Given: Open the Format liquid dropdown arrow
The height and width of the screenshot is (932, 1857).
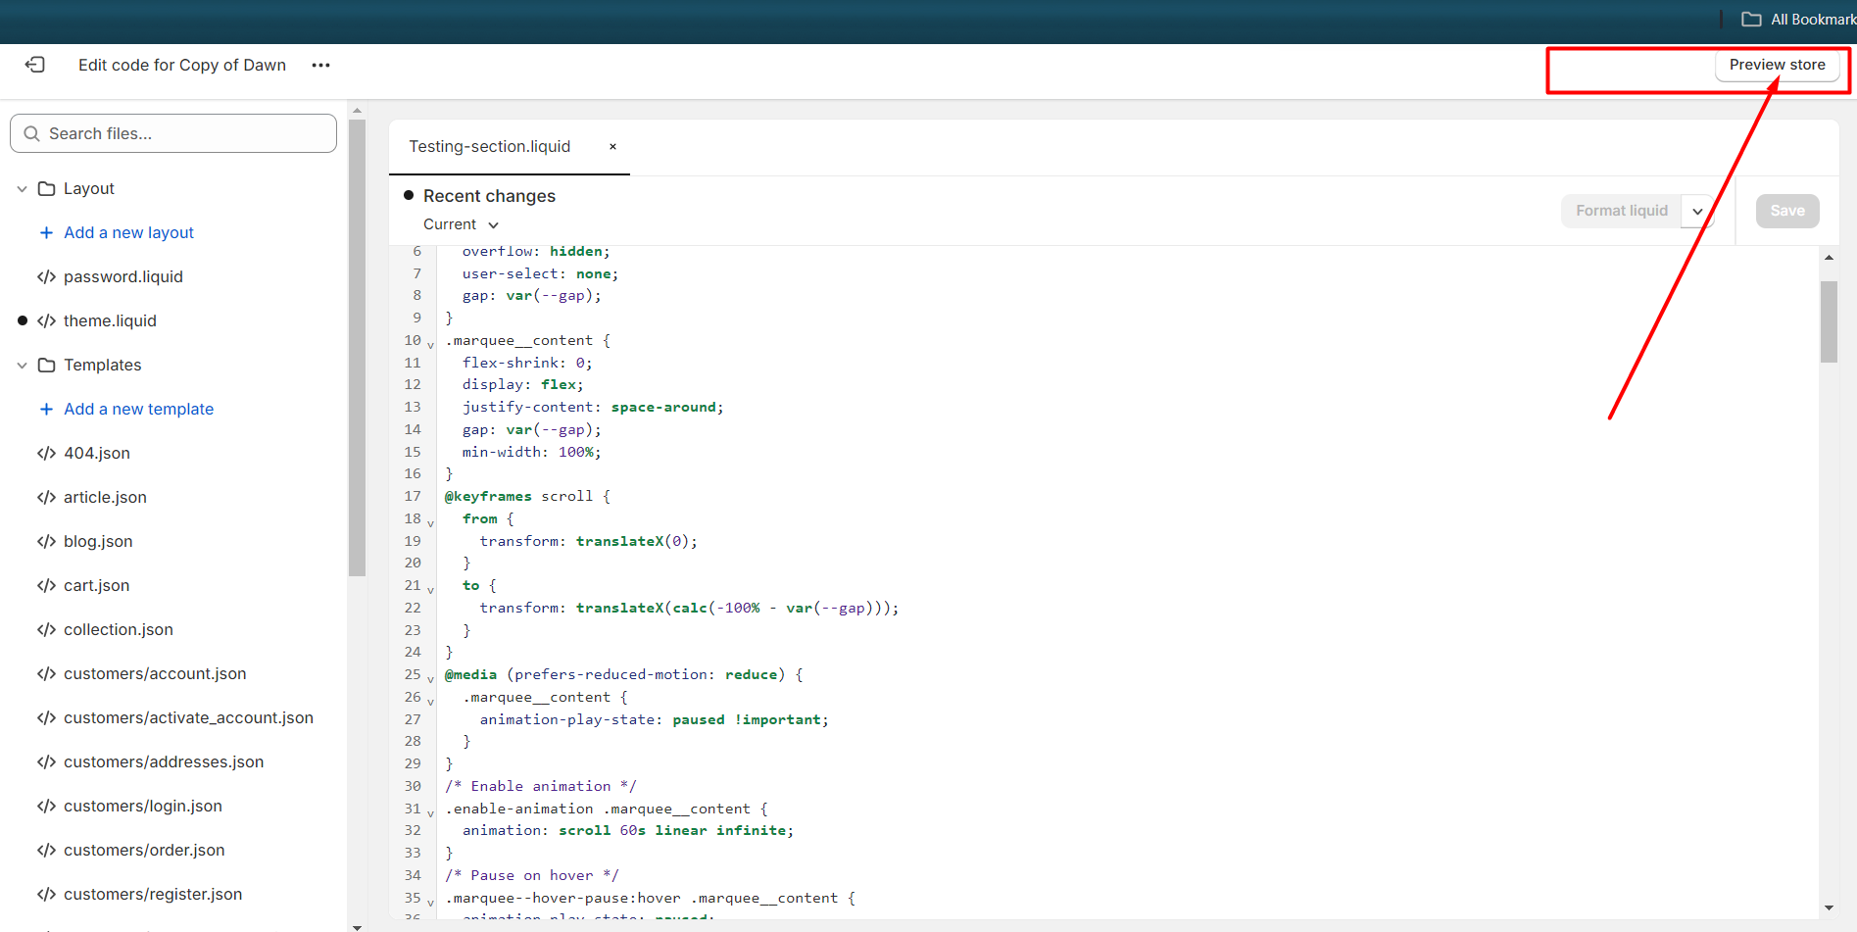Looking at the screenshot, I should tap(1697, 211).
